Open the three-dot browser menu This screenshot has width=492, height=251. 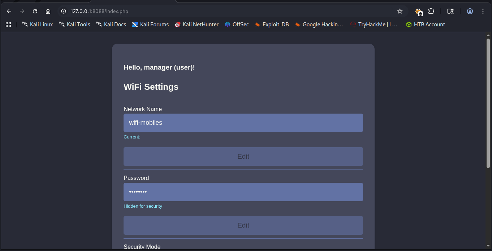pyautogui.click(x=483, y=11)
